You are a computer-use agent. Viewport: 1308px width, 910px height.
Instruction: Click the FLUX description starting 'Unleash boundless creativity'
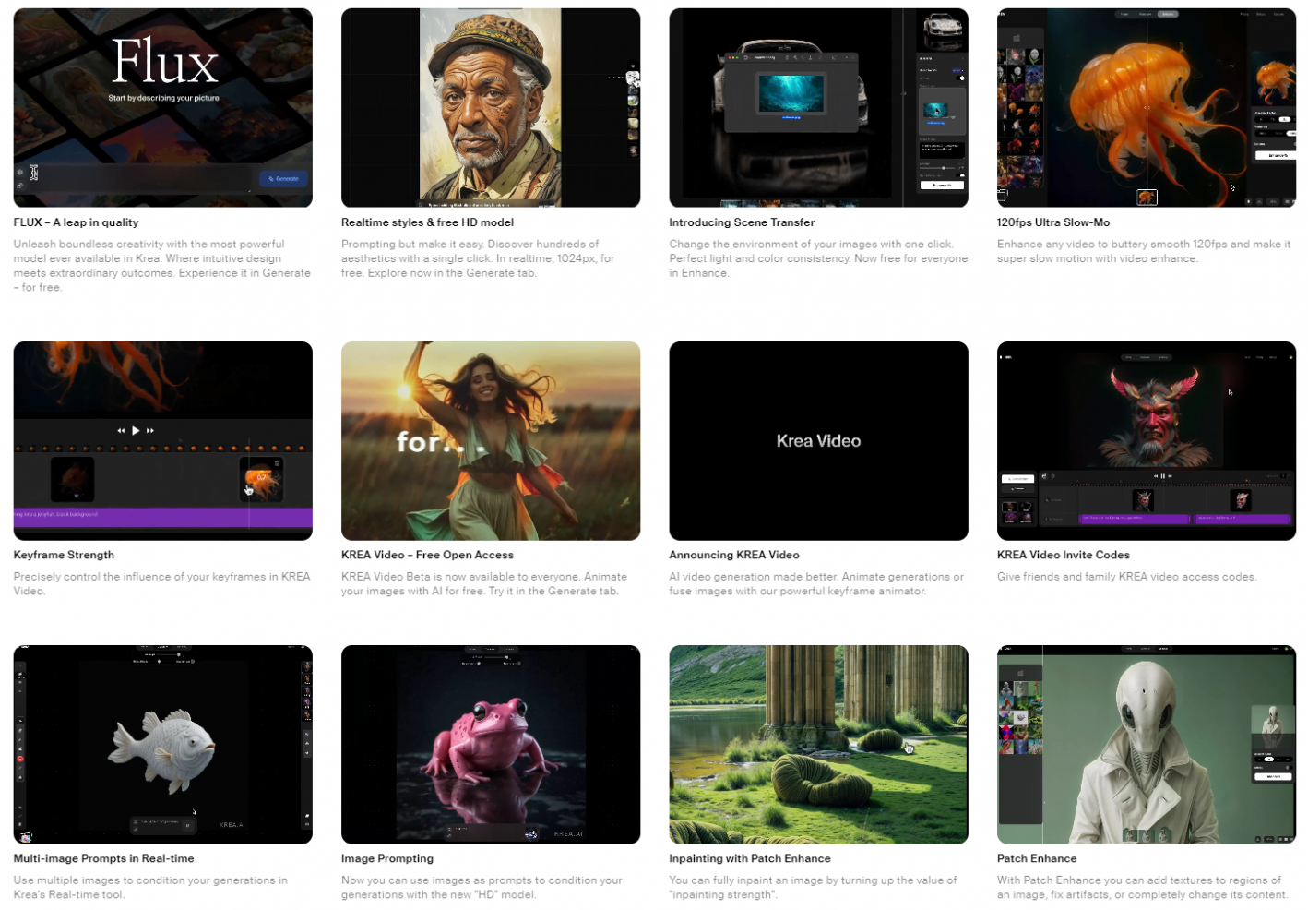(x=162, y=266)
